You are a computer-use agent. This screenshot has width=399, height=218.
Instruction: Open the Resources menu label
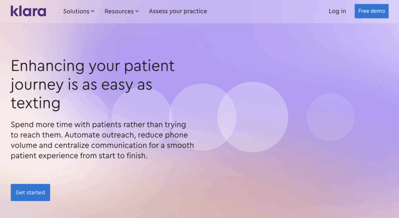pos(119,11)
